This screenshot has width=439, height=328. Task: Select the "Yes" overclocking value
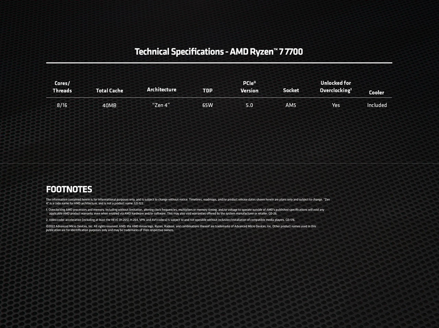(x=336, y=105)
